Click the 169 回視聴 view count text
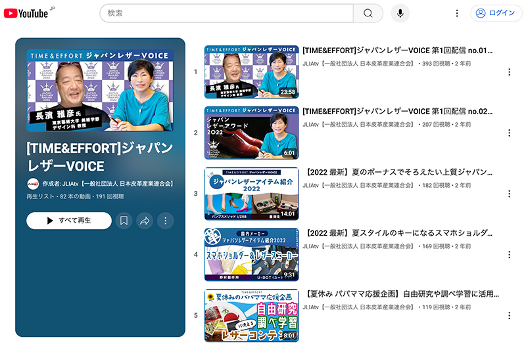 point(436,246)
